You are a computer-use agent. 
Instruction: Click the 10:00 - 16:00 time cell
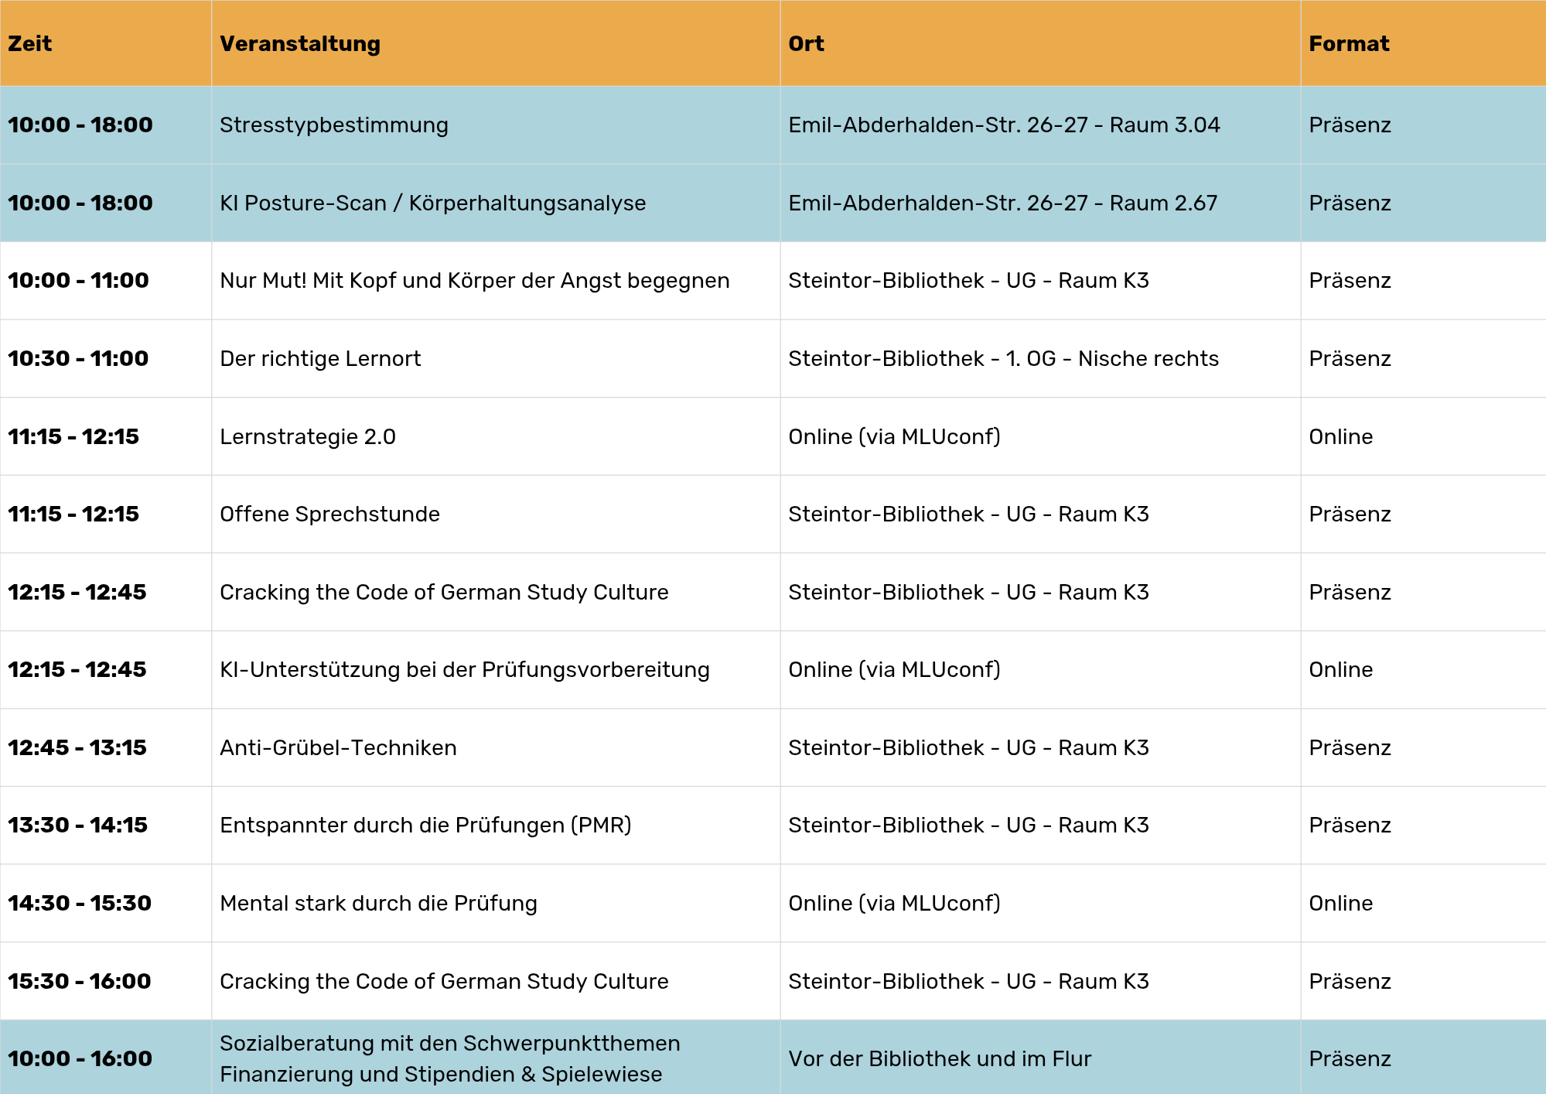tap(106, 1058)
